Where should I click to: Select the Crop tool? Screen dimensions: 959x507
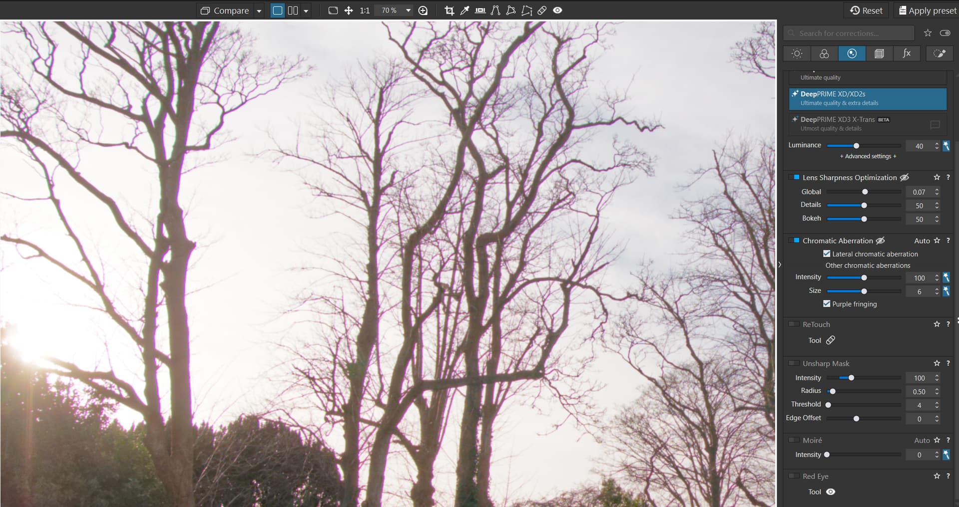tap(449, 10)
